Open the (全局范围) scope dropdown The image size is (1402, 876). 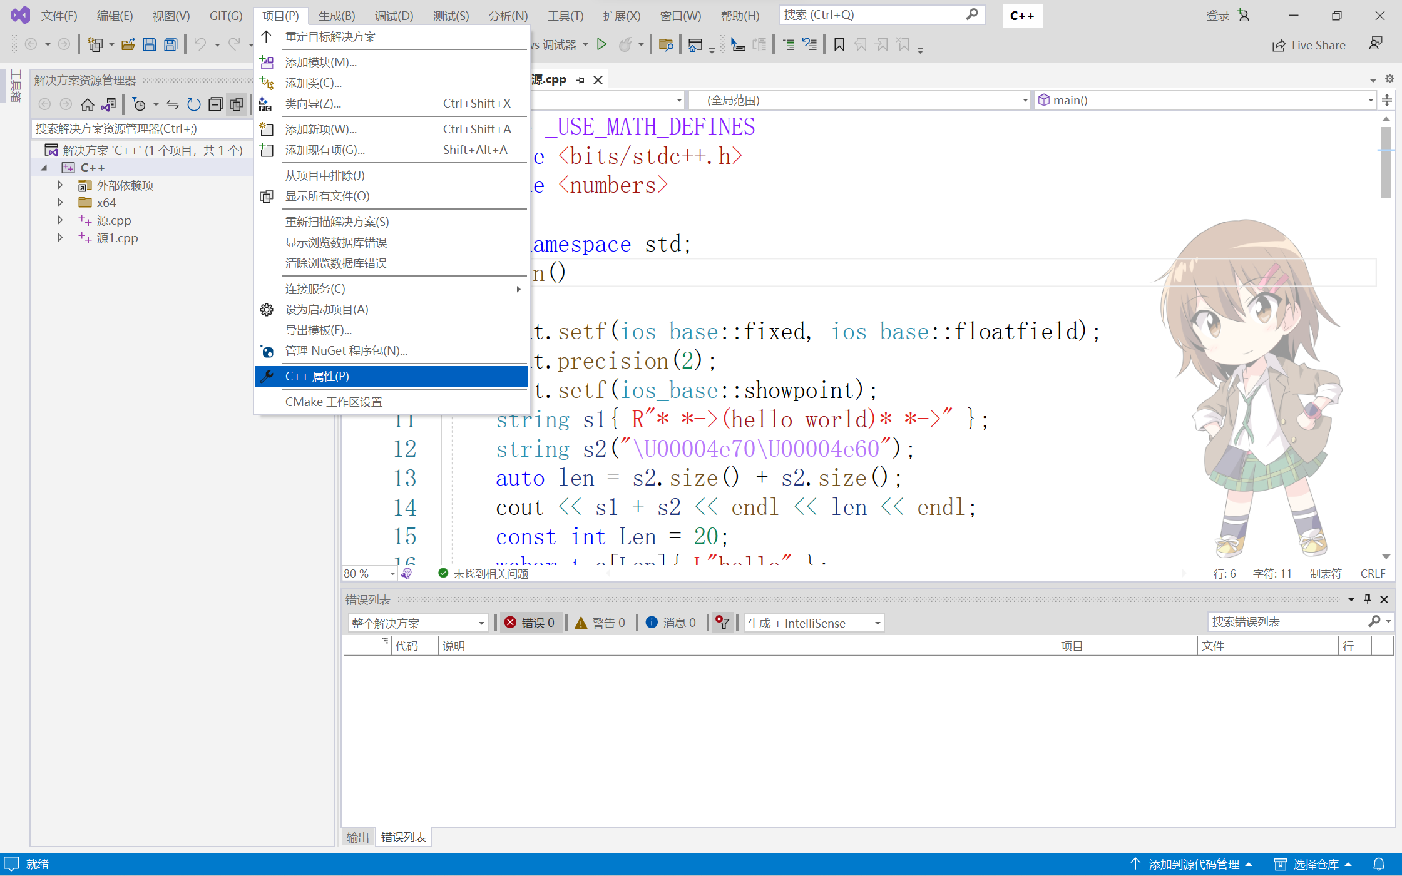coord(859,100)
